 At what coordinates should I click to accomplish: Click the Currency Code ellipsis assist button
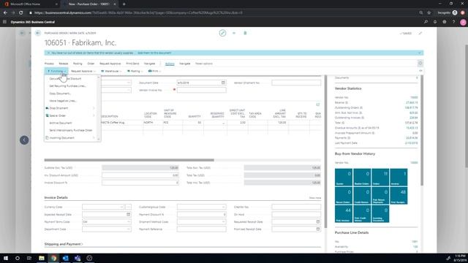[129, 207]
